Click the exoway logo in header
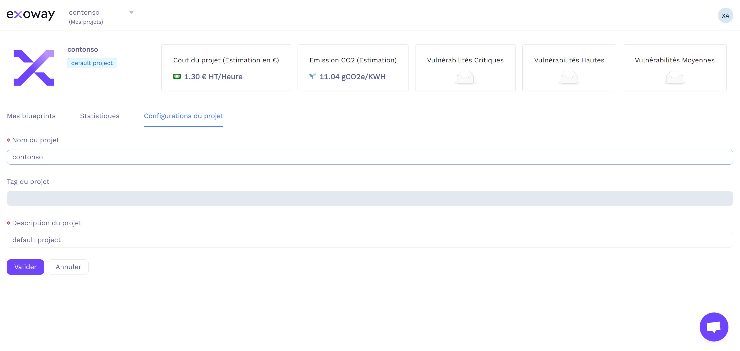 click(x=31, y=15)
